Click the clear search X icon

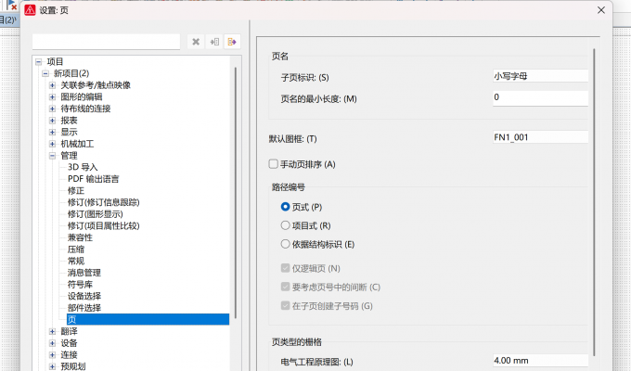(x=196, y=42)
